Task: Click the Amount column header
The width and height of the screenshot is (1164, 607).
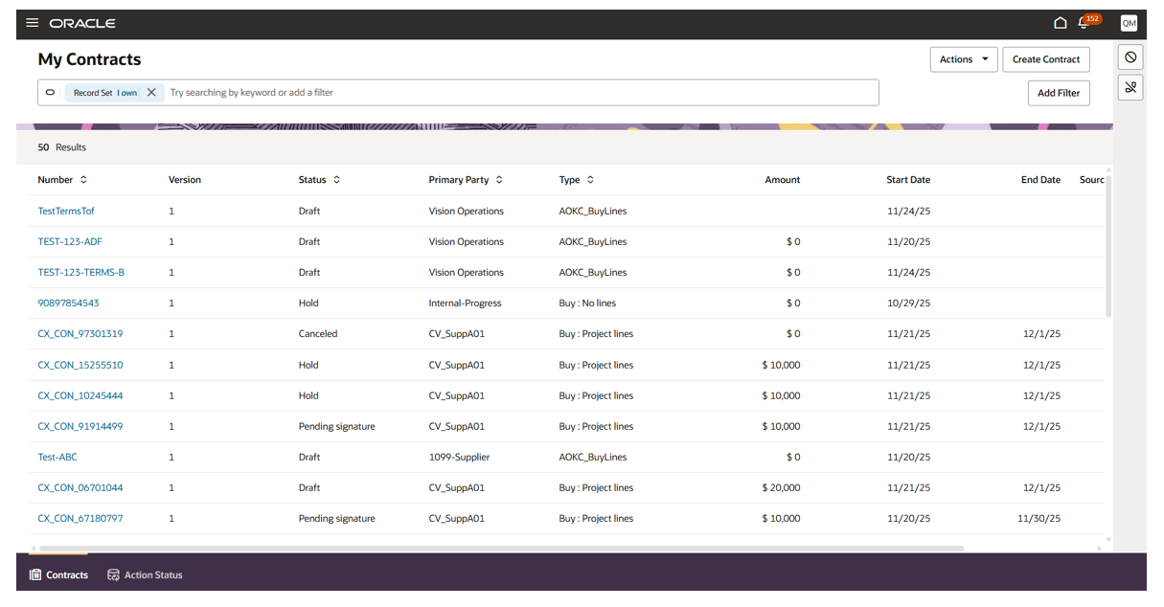Action: coord(782,180)
